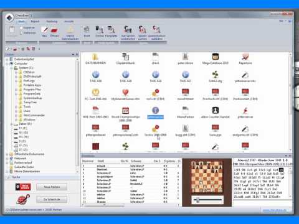Expand the Program Files folder node
The image size is (299, 224).
pyautogui.click(x=16, y=90)
